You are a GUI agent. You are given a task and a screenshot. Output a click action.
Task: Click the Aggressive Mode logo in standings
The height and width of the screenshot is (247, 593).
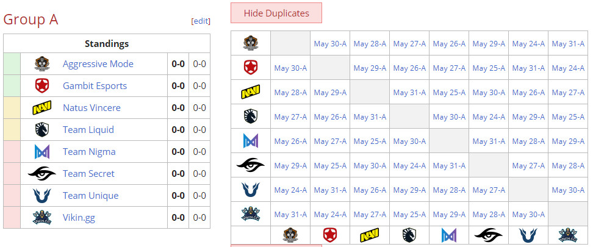pyautogui.click(x=41, y=64)
